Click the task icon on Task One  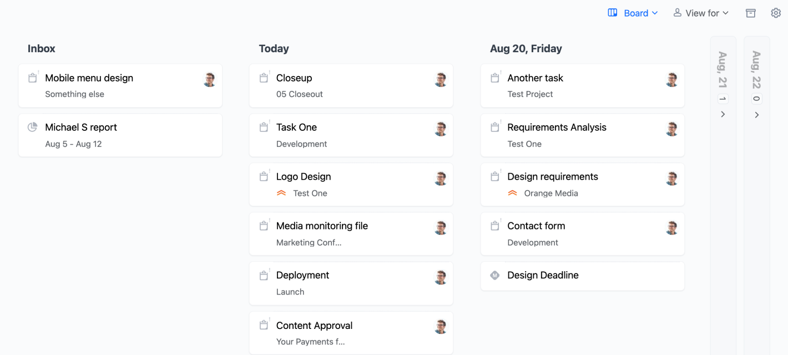pyautogui.click(x=264, y=128)
